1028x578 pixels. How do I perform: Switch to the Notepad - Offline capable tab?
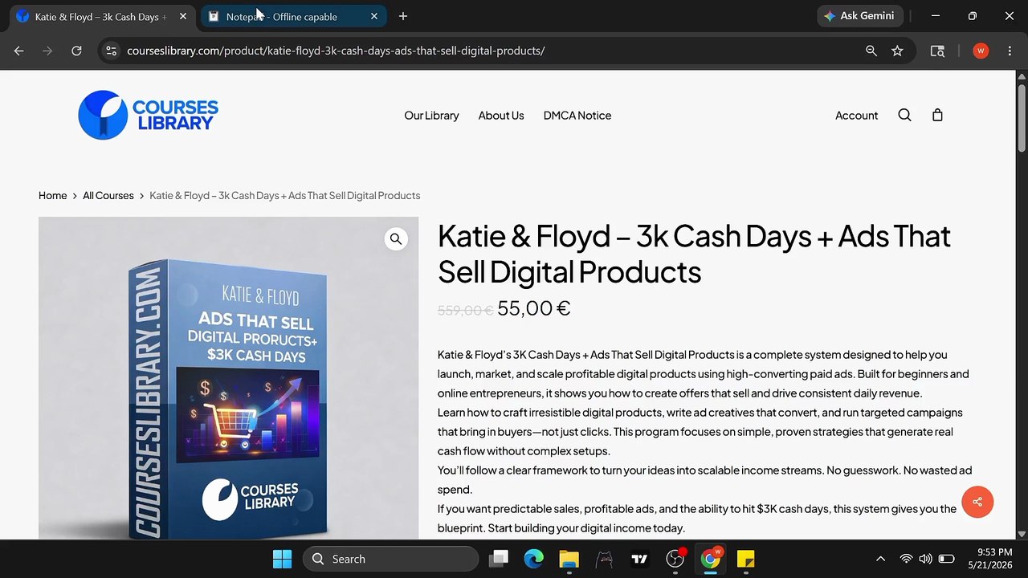[x=293, y=16]
